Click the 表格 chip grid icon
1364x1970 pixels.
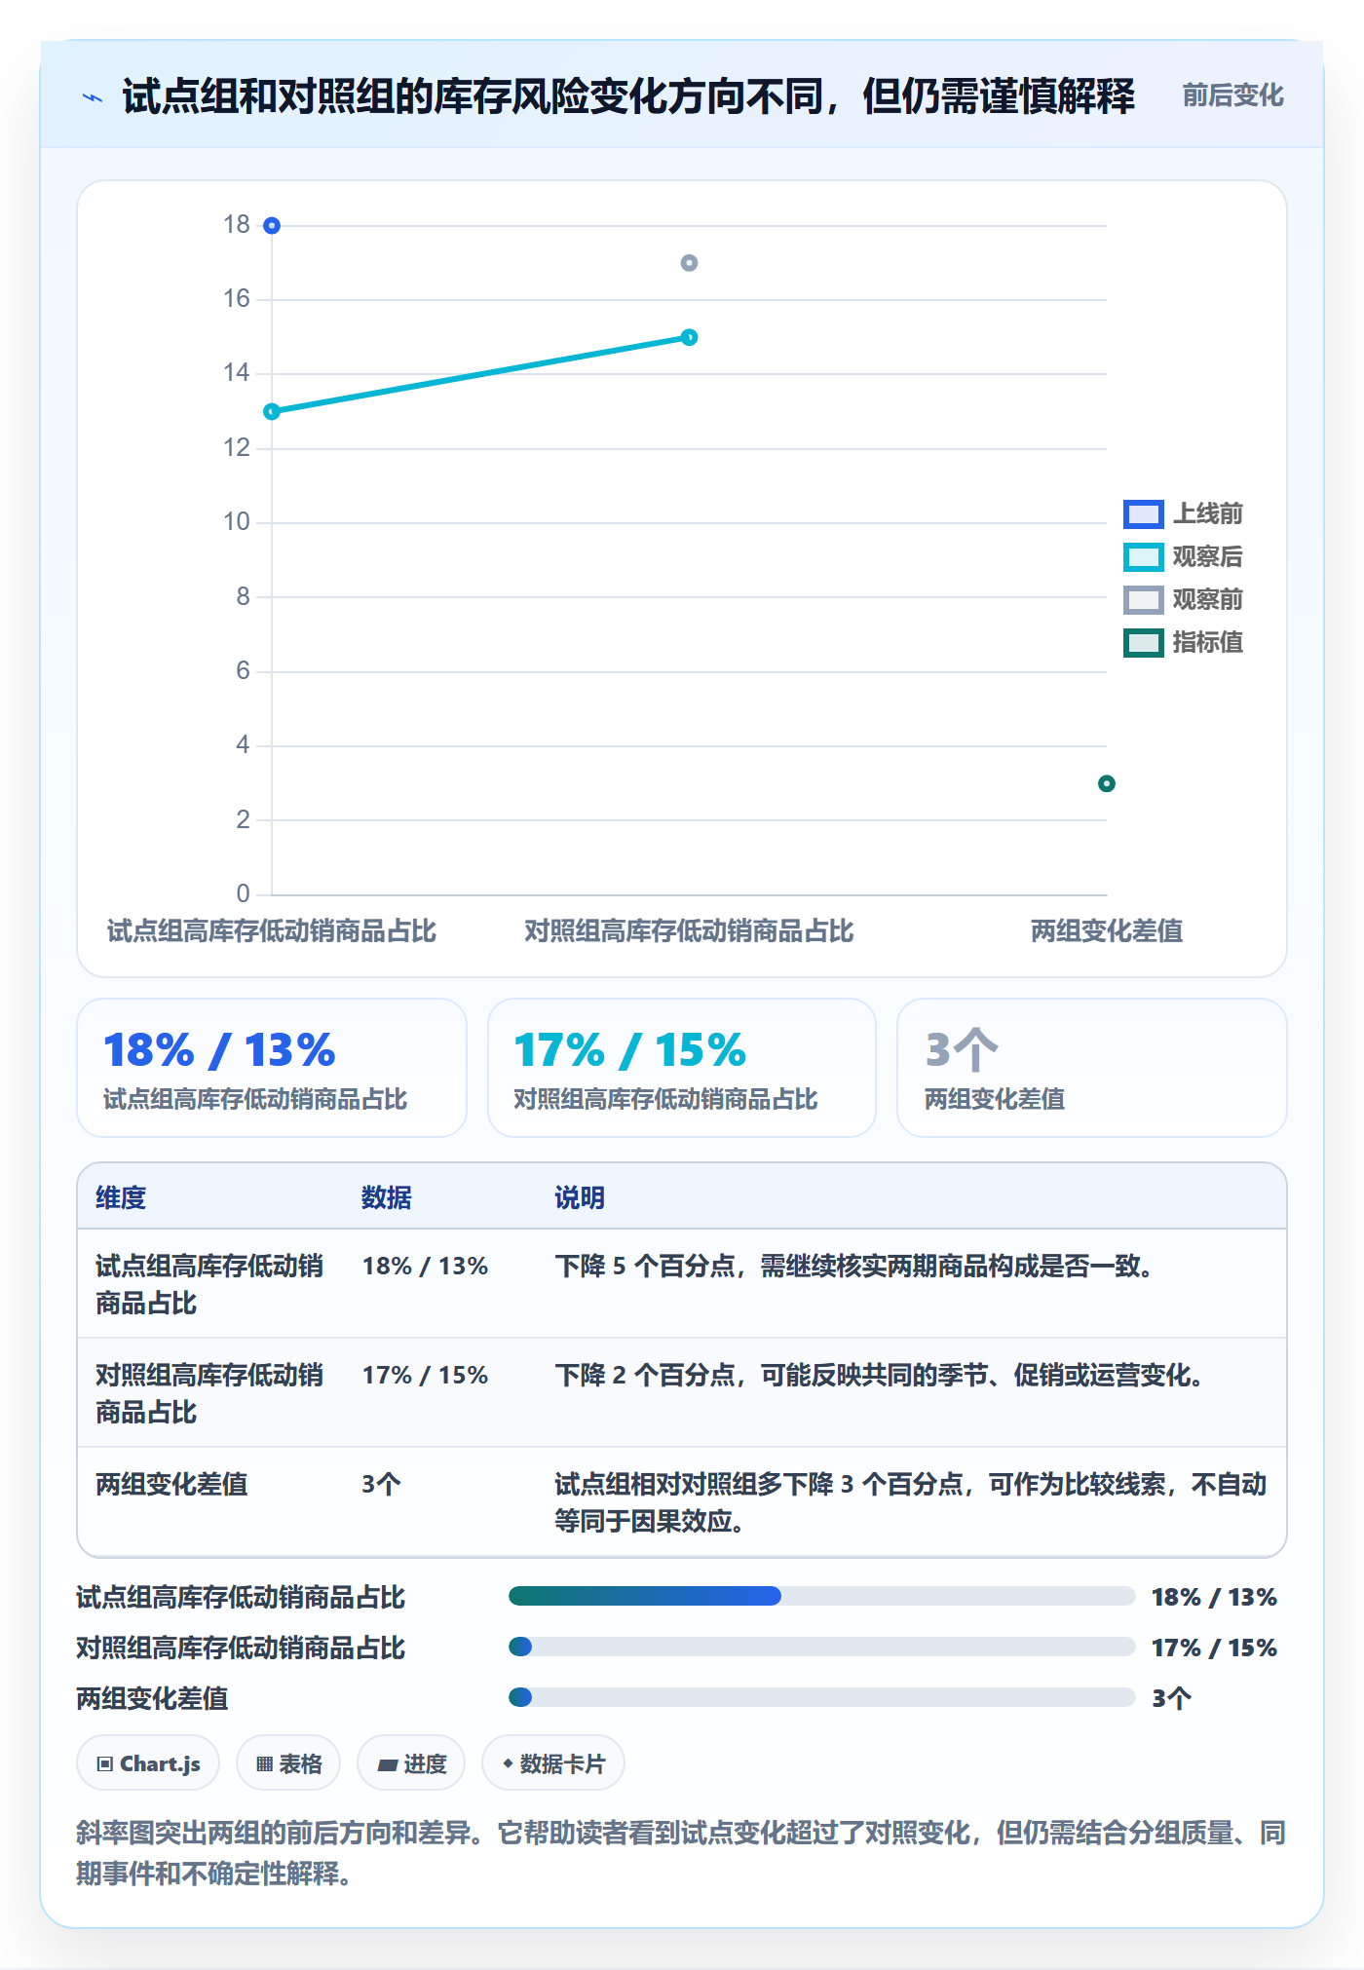click(x=264, y=1763)
